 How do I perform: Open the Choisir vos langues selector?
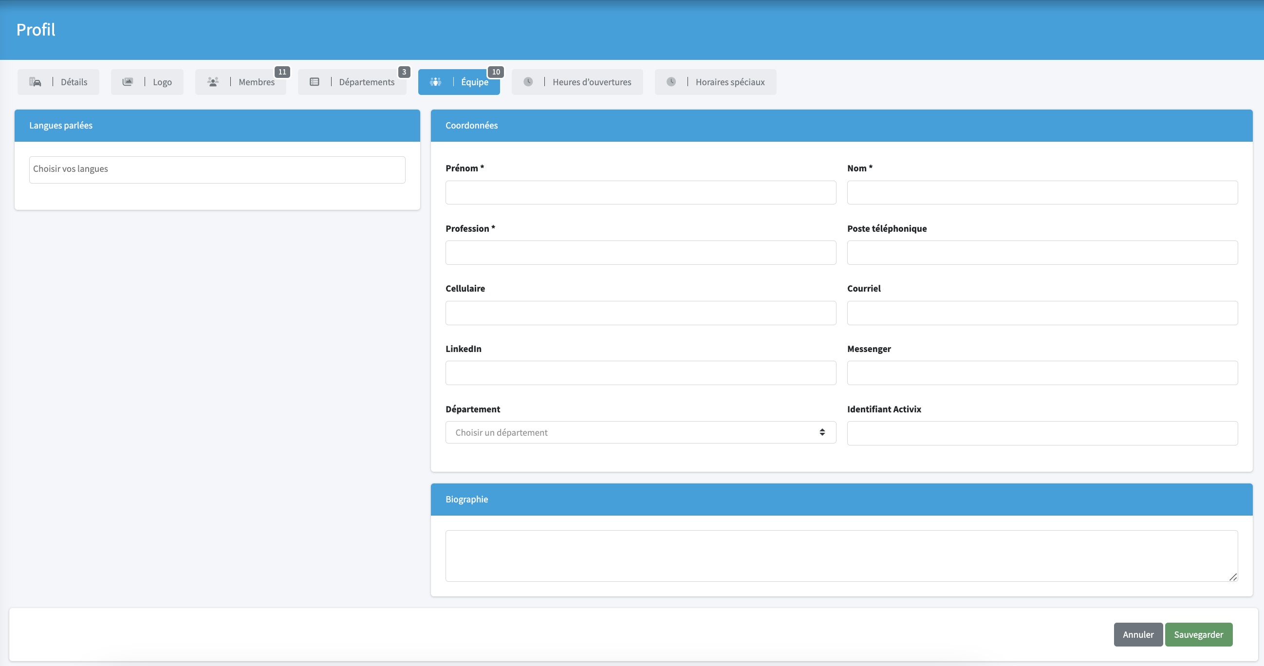click(217, 170)
